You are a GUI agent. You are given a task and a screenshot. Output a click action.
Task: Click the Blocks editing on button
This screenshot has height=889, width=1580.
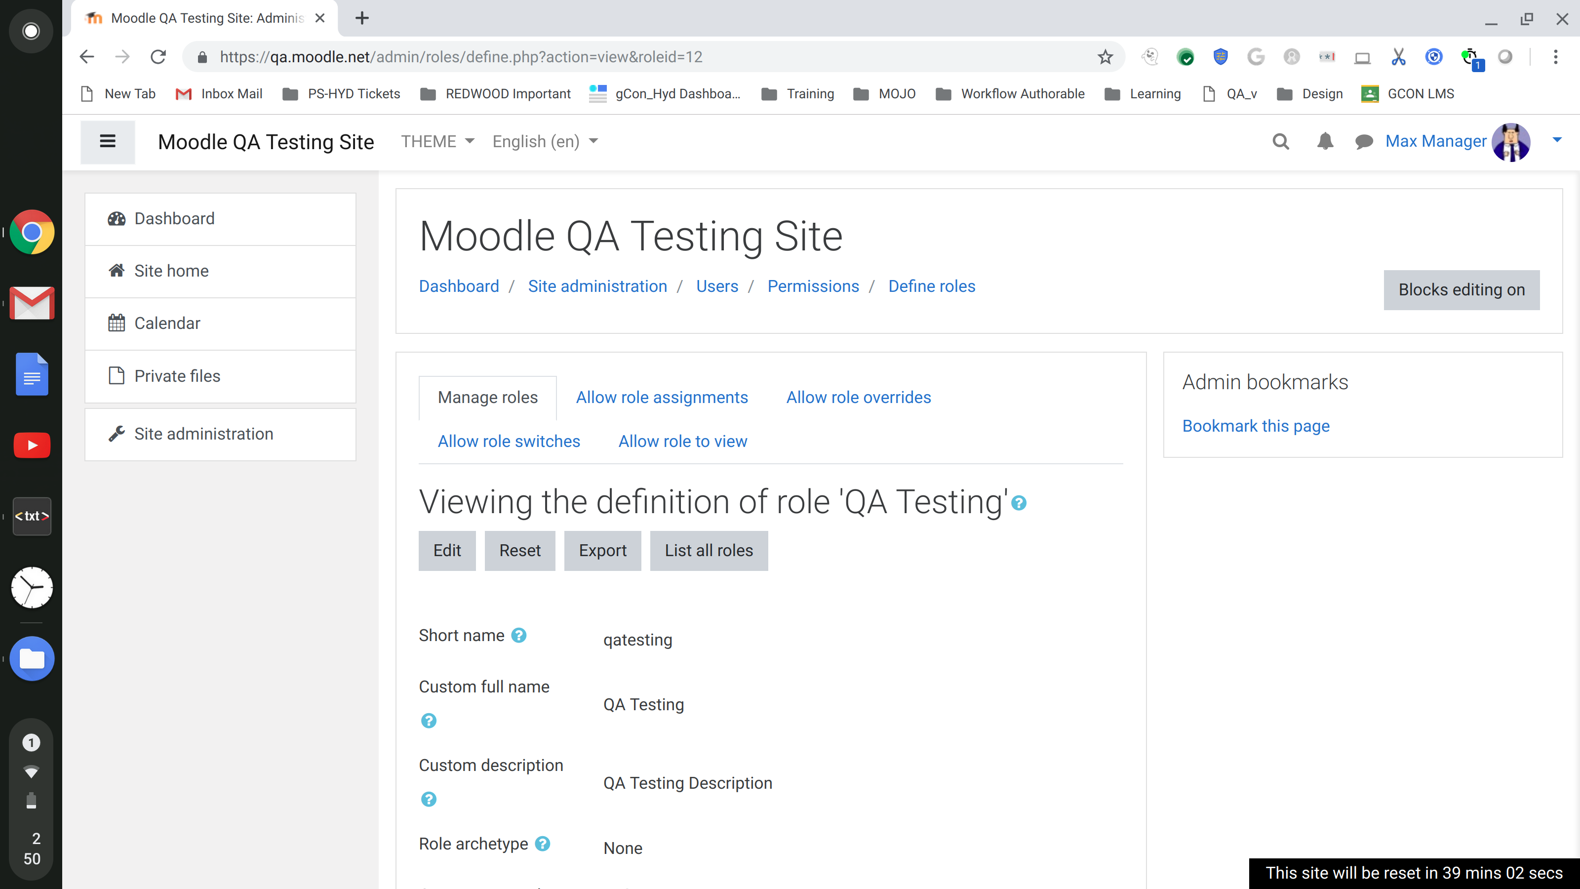pyautogui.click(x=1461, y=290)
